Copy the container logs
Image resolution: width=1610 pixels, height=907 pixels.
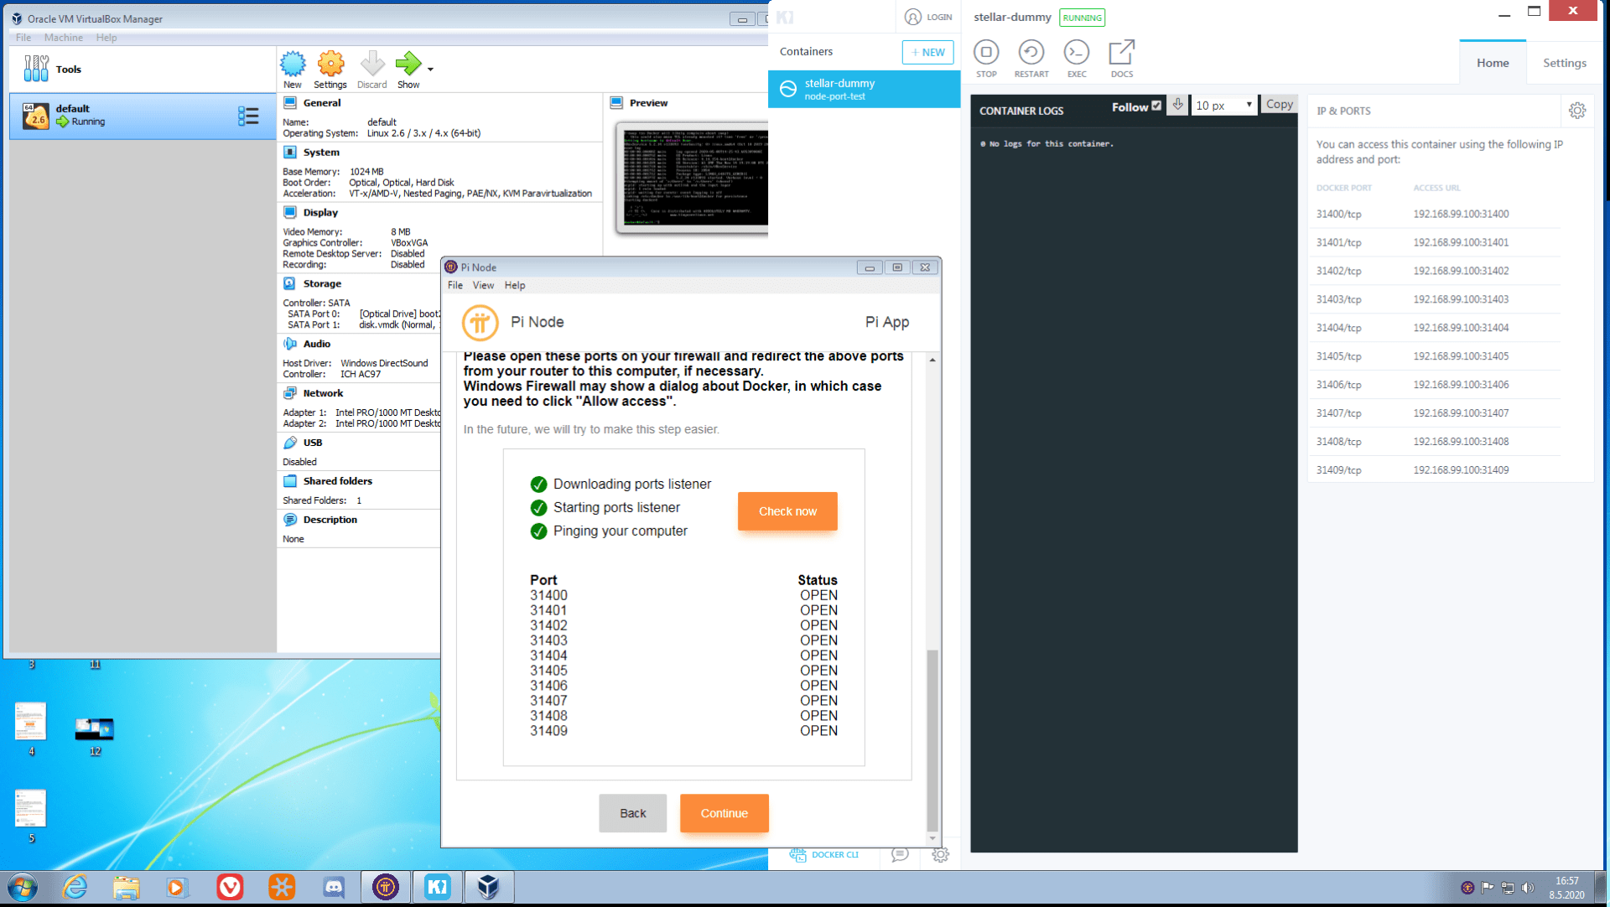click(1279, 104)
